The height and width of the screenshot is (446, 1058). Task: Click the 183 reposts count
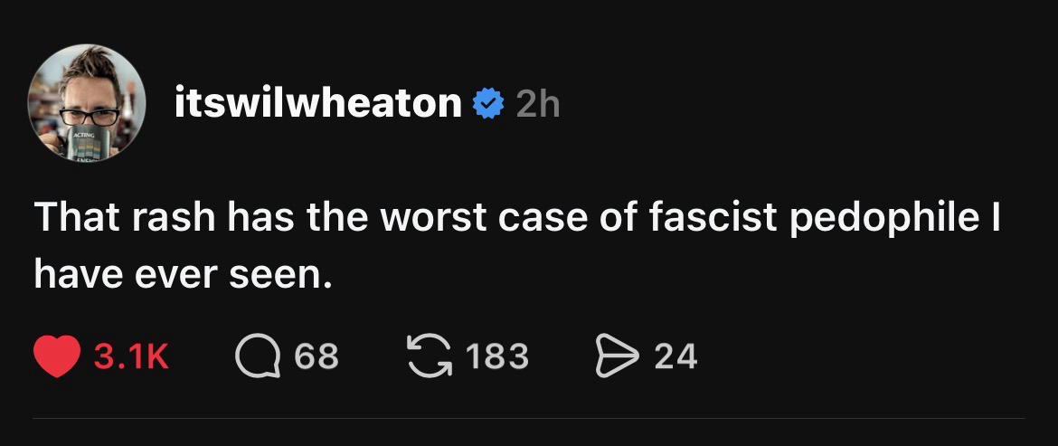pyautogui.click(x=497, y=356)
